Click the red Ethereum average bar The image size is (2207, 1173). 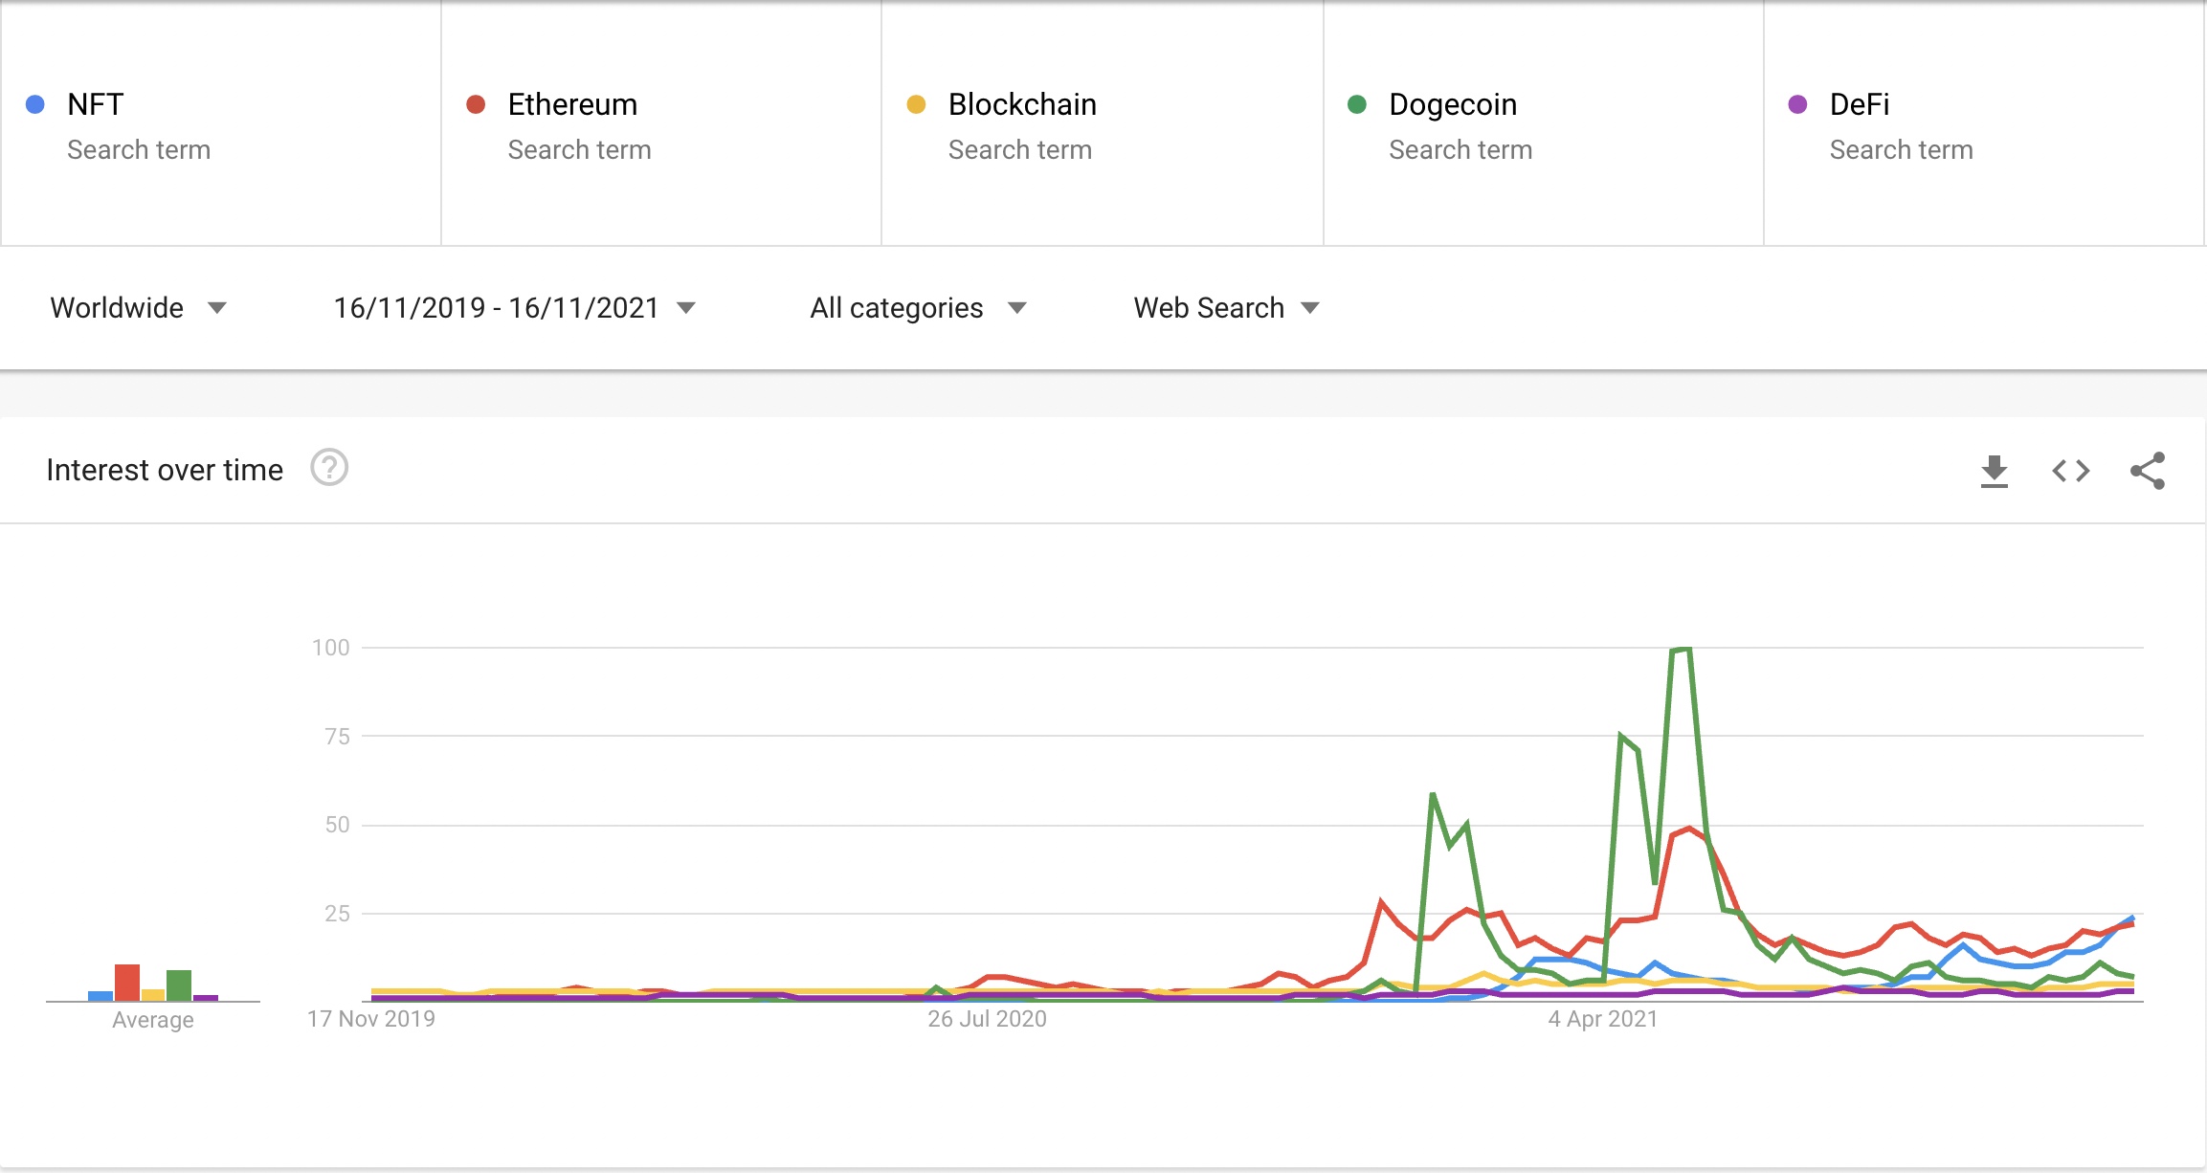point(127,983)
